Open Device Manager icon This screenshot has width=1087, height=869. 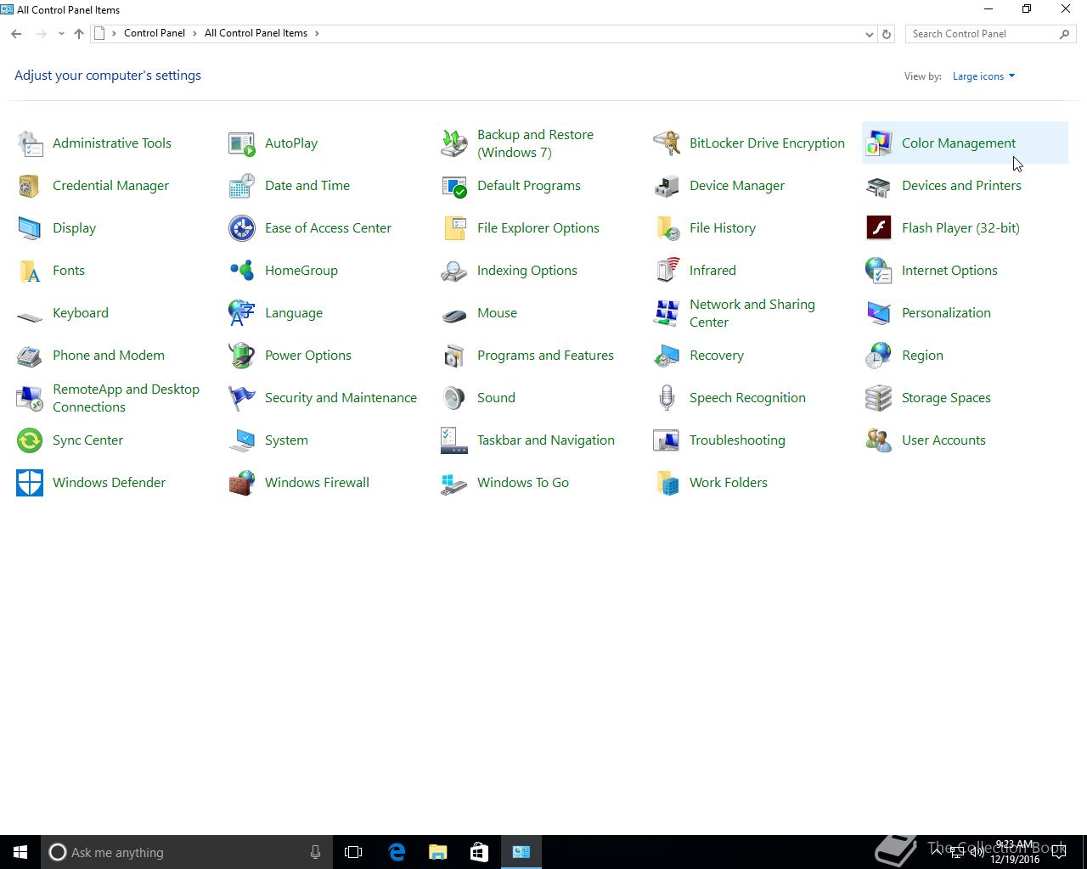667,186
